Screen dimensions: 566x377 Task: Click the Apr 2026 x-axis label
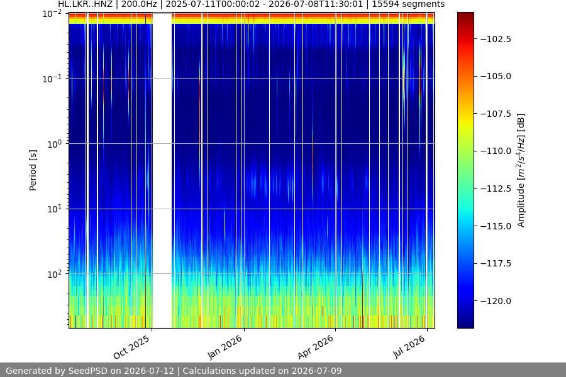[x=316, y=347]
